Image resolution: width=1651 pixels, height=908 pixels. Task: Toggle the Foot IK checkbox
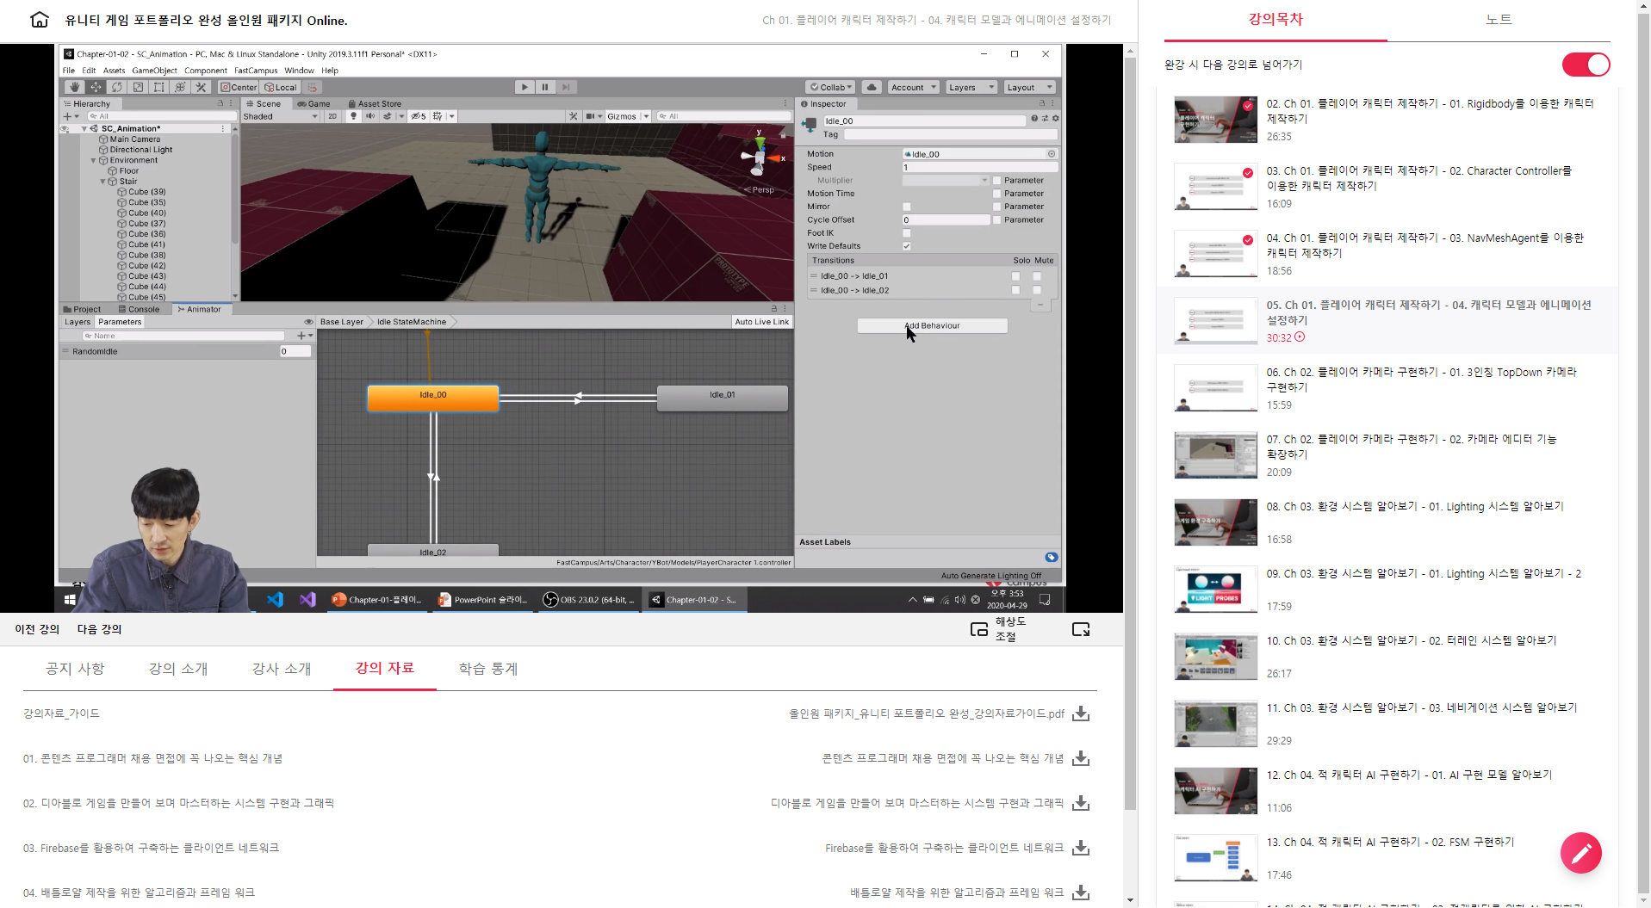pos(906,233)
